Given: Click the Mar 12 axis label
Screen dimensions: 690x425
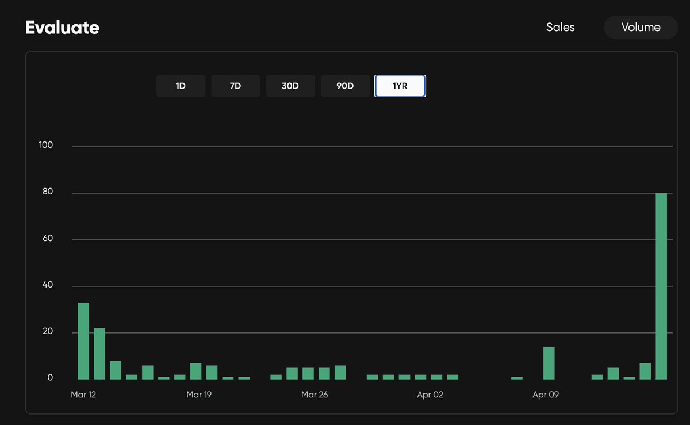Looking at the screenshot, I should (83, 395).
